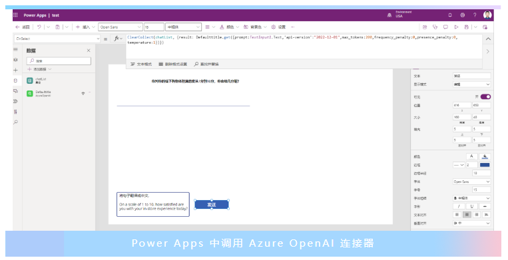Open the notifications bell icon
The image size is (508, 260).
450,15
